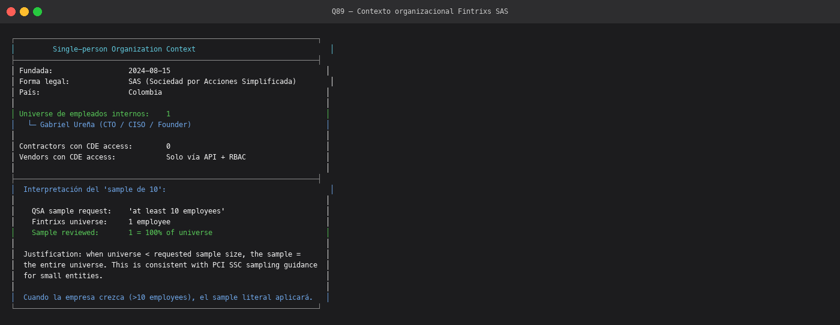The image size is (840, 325).
Task: Click the green maximize window button
Action: 37,11
